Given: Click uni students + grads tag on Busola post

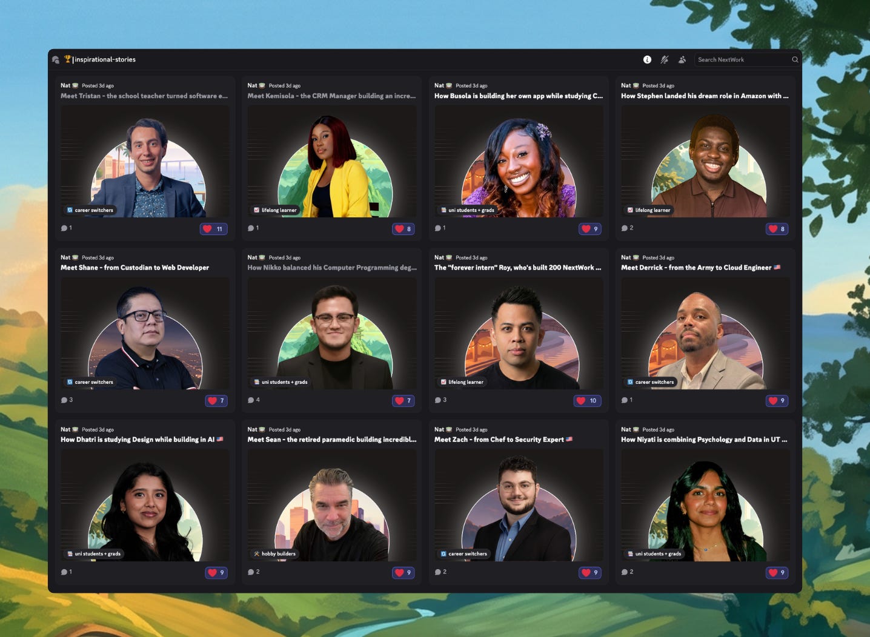Looking at the screenshot, I should 468,210.
